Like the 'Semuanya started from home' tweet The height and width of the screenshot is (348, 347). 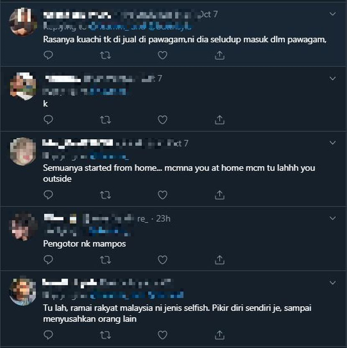pos(162,195)
